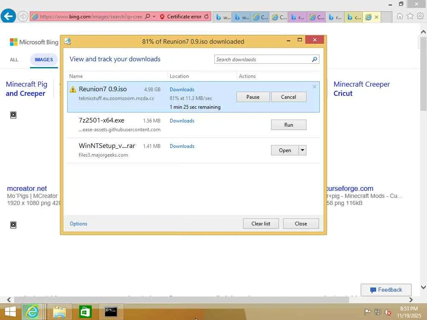Click the Microsoft Bing logo
Image resolution: width=427 pixels, height=320 pixels.
click(x=34, y=42)
